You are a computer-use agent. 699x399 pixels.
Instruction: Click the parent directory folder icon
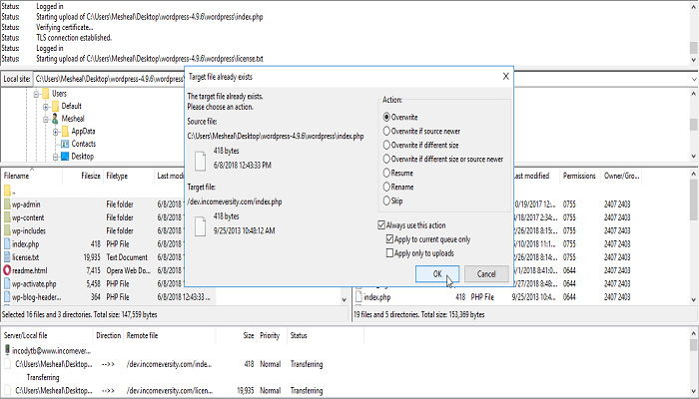tap(7, 192)
